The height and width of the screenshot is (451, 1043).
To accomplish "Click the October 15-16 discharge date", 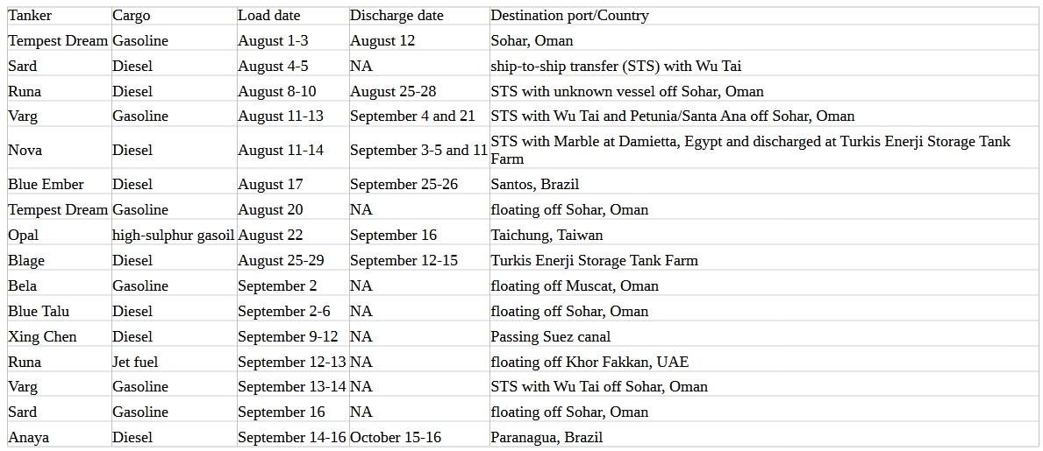I will 396,438.
